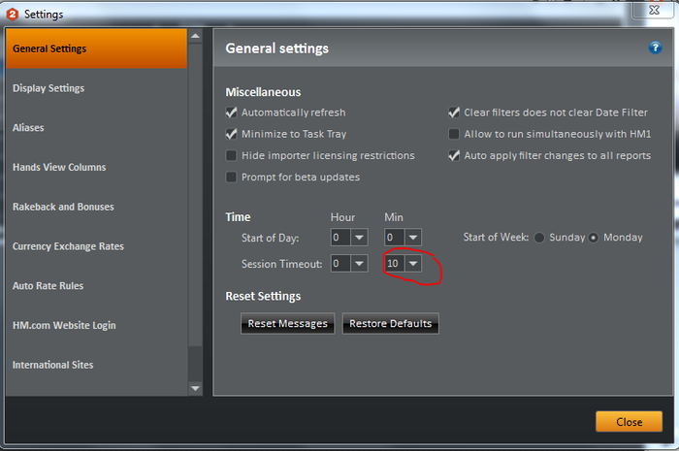Click the Start of Week label
This screenshot has height=451, width=679.
[496, 238]
